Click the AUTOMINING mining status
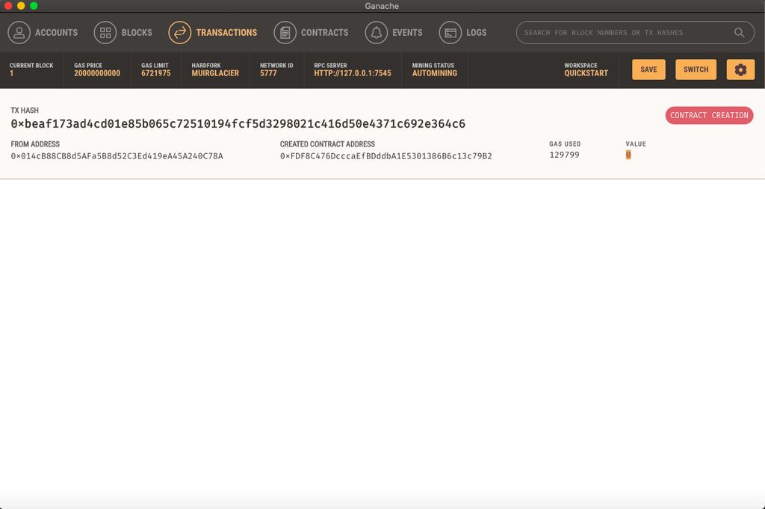Viewport: 765px width, 509px height. (435, 73)
